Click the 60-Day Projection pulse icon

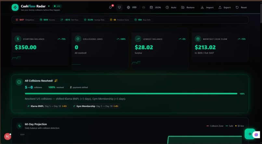point(20,126)
